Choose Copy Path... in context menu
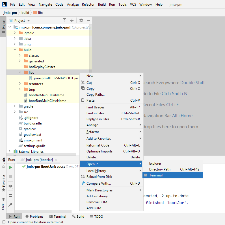This screenshot has height=225, width=225. coord(111,95)
